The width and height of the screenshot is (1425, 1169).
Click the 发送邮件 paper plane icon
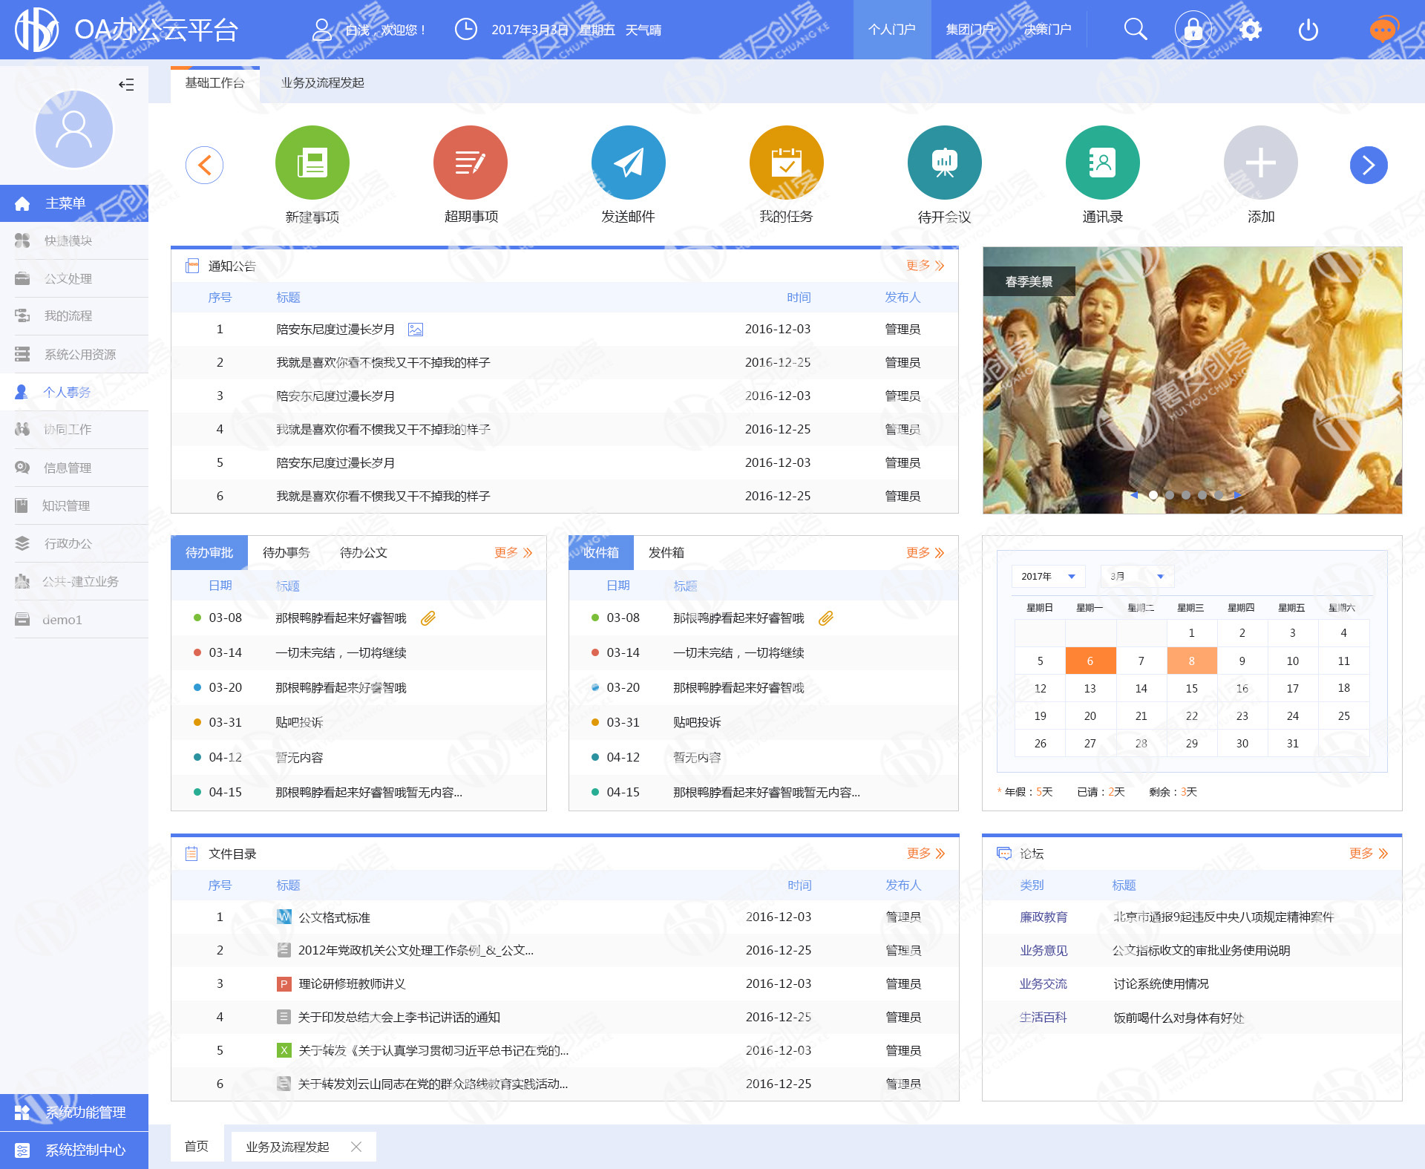[629, 163]
